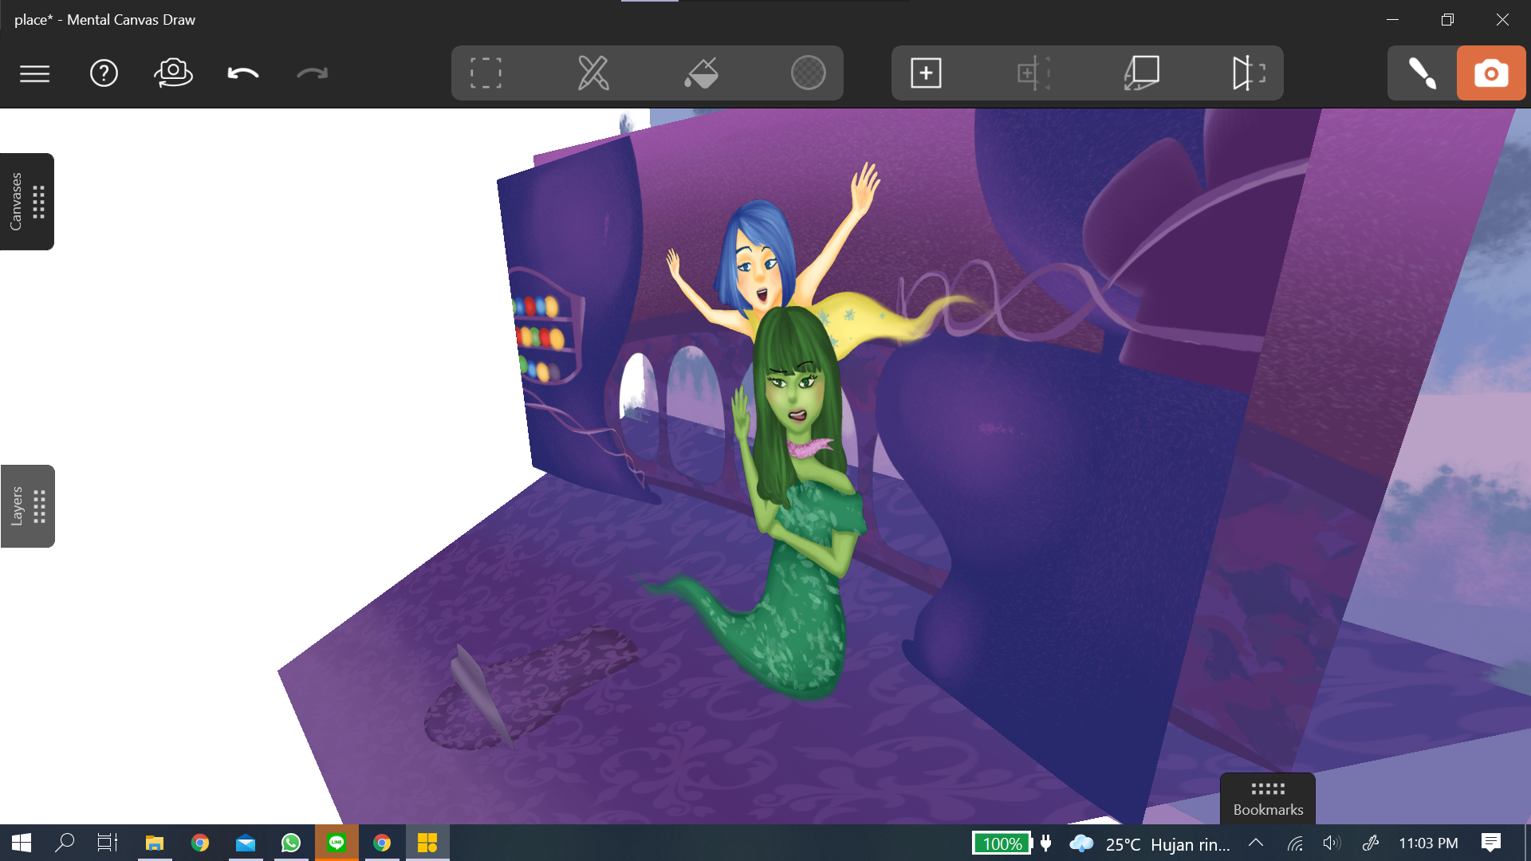Choose the eraser crossed-tools icon
1531x861 pixels.
[x=593, y=73]
